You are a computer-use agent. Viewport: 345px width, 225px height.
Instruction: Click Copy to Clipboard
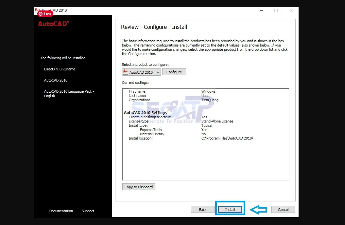[138, 187]
